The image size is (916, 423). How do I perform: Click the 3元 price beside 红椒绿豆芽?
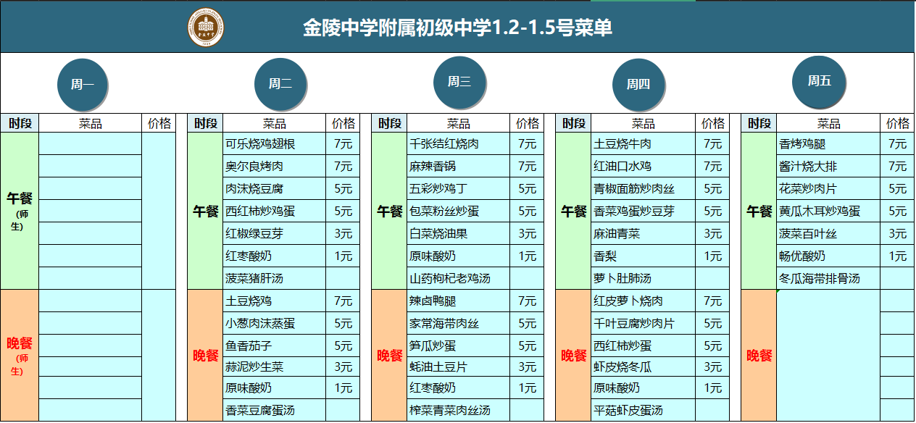pyautogui.click(x=343, y=233)
